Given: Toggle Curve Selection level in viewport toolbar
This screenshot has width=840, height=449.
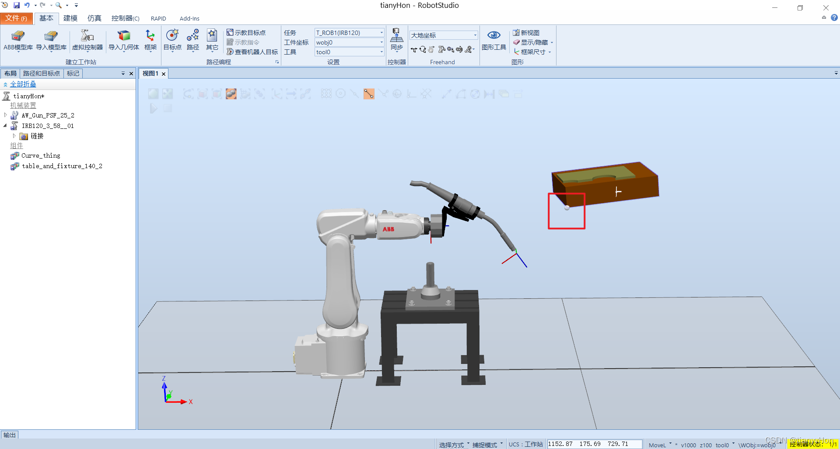Looking at the screenshot, I should tap(188, 93).
